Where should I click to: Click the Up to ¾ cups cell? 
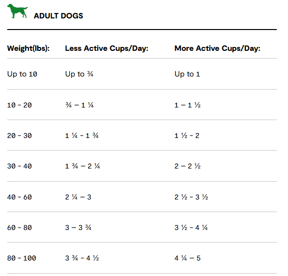tap(79, 74)
